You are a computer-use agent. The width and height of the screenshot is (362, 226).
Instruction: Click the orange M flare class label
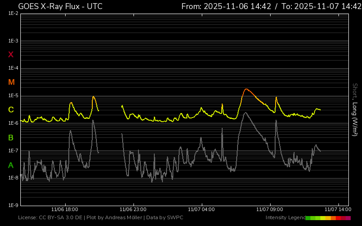11,82
